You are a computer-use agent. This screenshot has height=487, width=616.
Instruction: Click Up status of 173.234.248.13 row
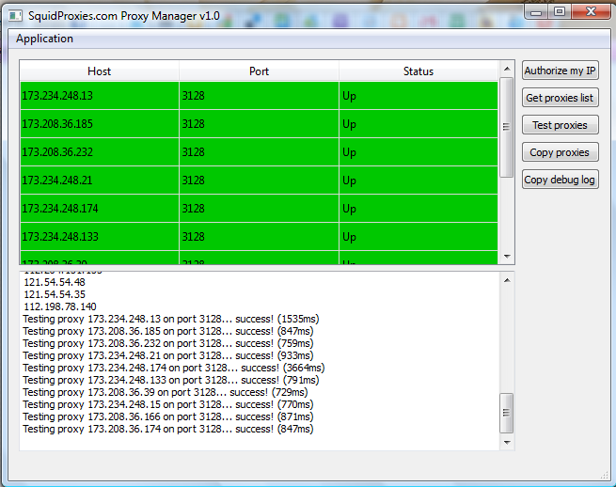pyautogui.click(x=419, y=96)
